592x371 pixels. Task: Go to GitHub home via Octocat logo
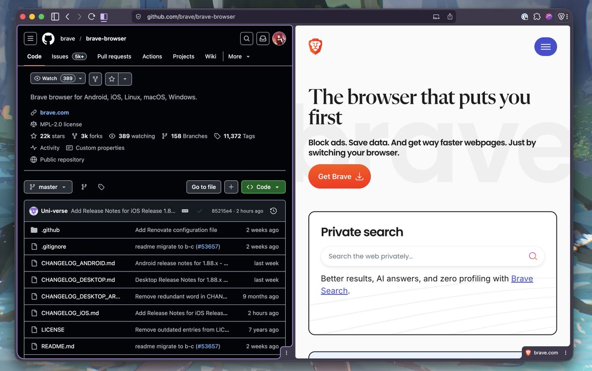click(48, 38)
